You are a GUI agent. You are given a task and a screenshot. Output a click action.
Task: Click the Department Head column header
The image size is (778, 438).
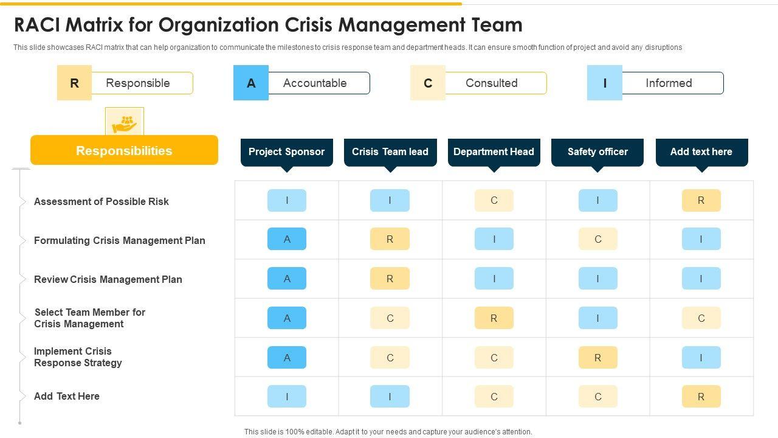tap(494, 152)
